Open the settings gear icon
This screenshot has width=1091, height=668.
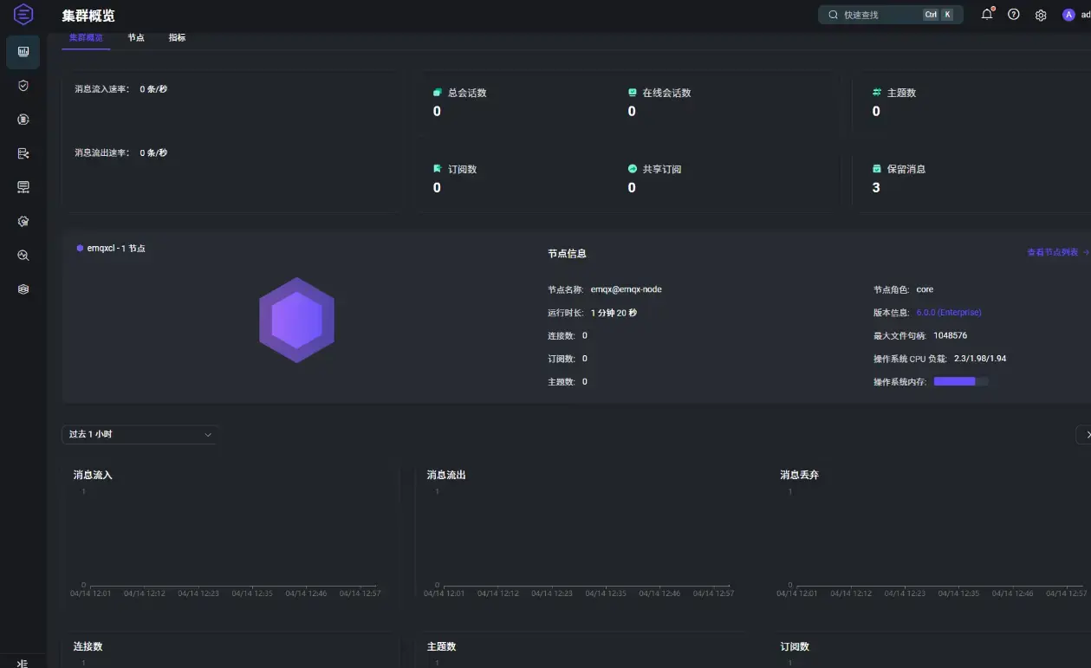click(1041, 15)
